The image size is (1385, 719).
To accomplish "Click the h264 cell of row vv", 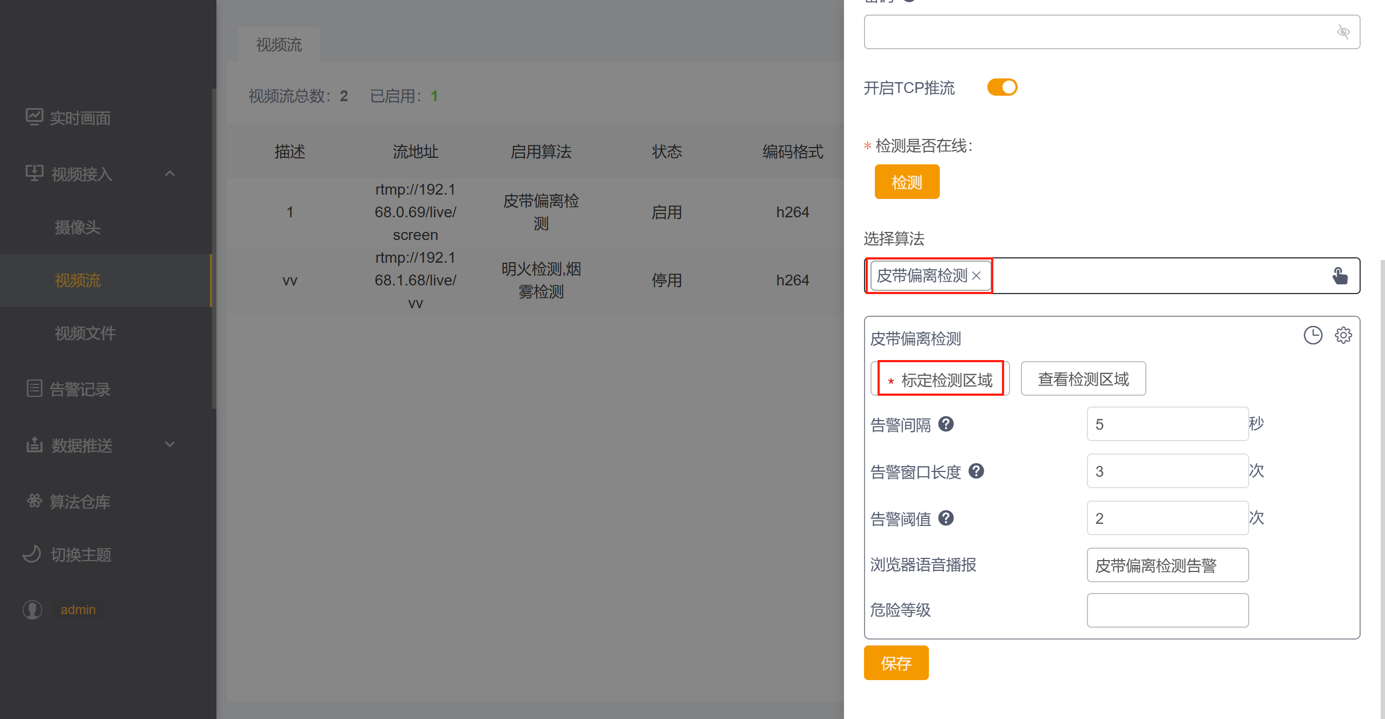I will point(793,281).
